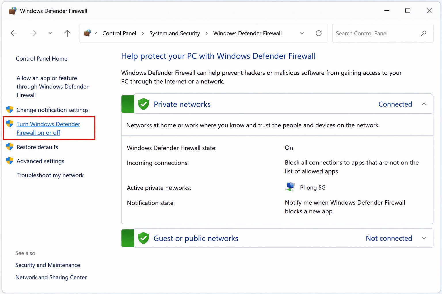The image size is (442, 294).
Task: Focus the Search Control Panel field
Action: pyautogui.click(x=383, y=33)
